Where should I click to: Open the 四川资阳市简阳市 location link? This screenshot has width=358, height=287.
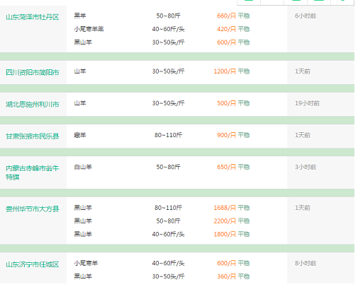coord(33,72)
